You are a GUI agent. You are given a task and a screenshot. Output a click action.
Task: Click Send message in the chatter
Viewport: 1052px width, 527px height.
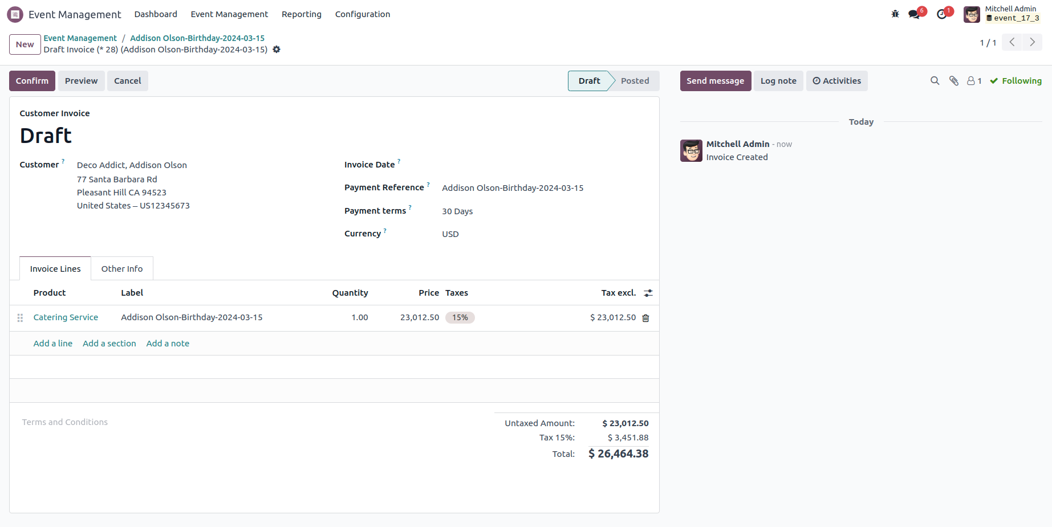click(716, 81)
